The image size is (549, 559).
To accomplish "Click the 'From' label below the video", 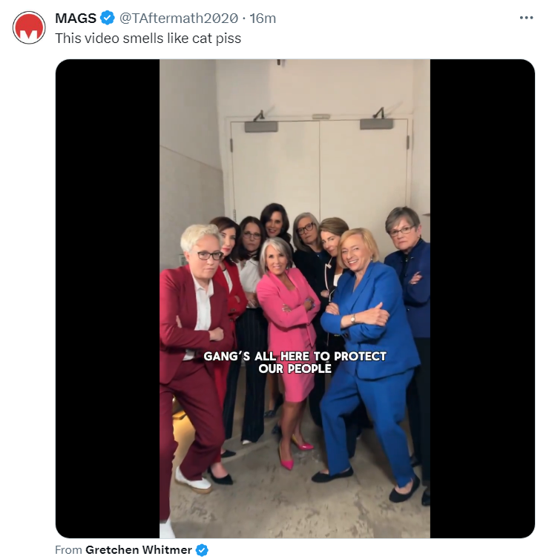I will point(68,549).
